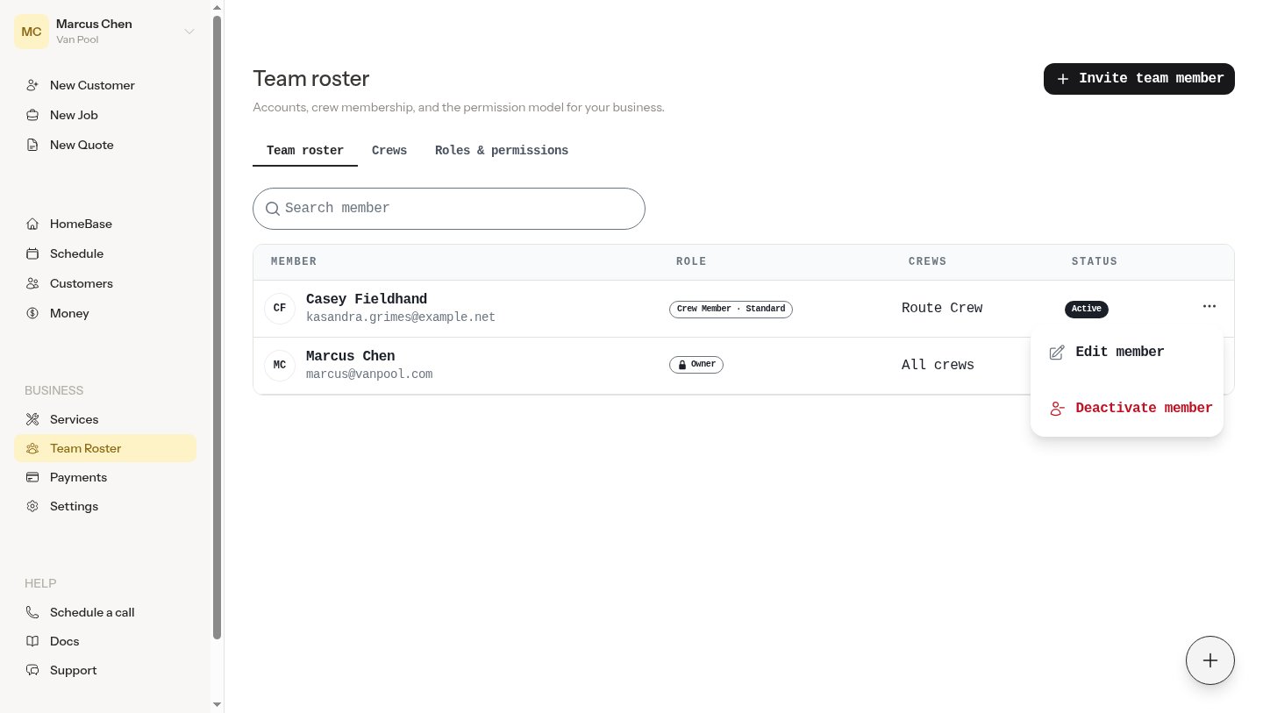Click the Active status badge
The width and height of the screenshot is (1263, 713).
click(1087, 309)
